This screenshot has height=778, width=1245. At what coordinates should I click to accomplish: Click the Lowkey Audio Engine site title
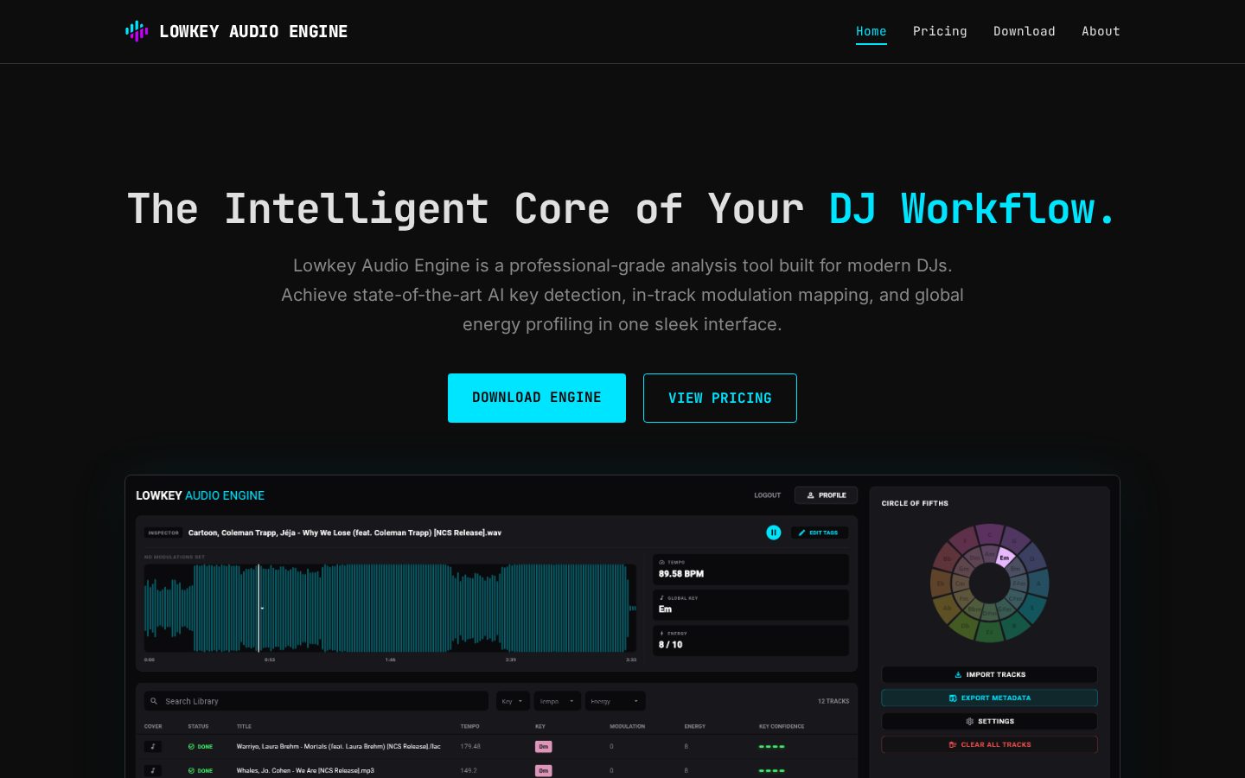tap(253, 31)
